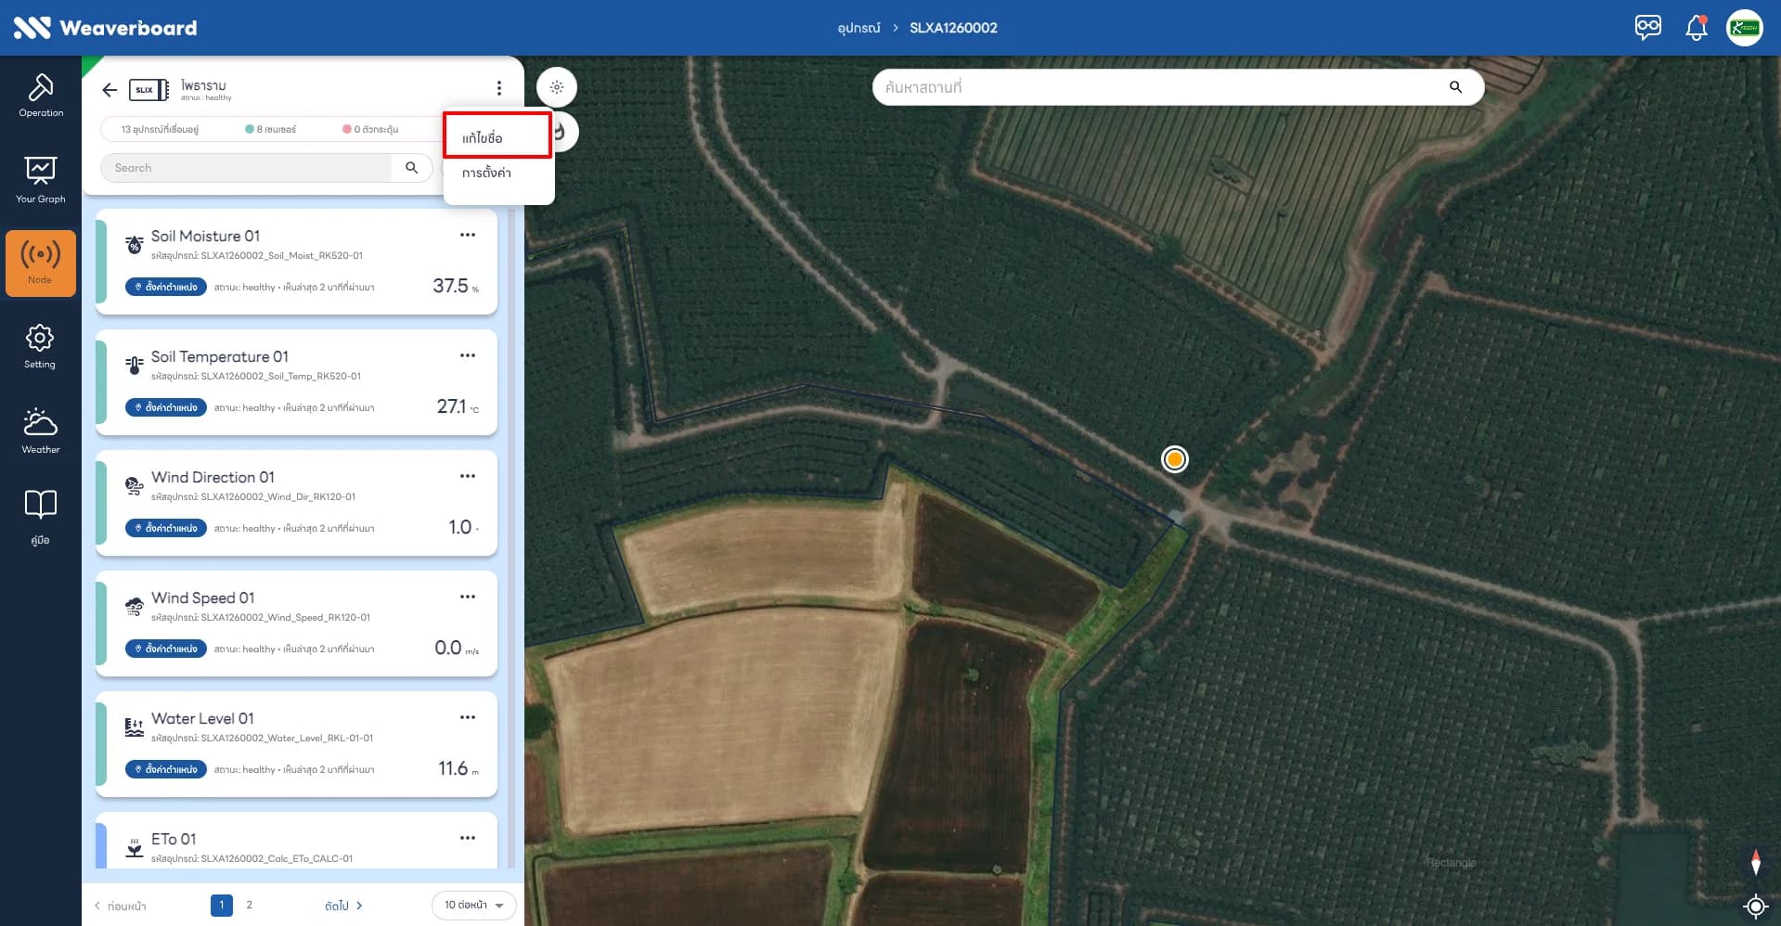Click the chat assistant icon in header
Screen dimensions: 1781x926
[x=1648, y=28]
